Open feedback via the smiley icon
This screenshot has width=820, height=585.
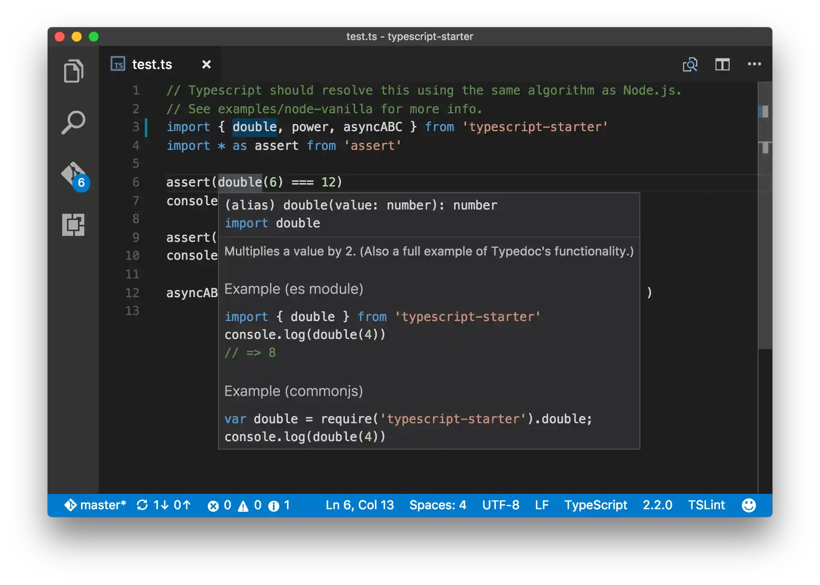point(748,505)
